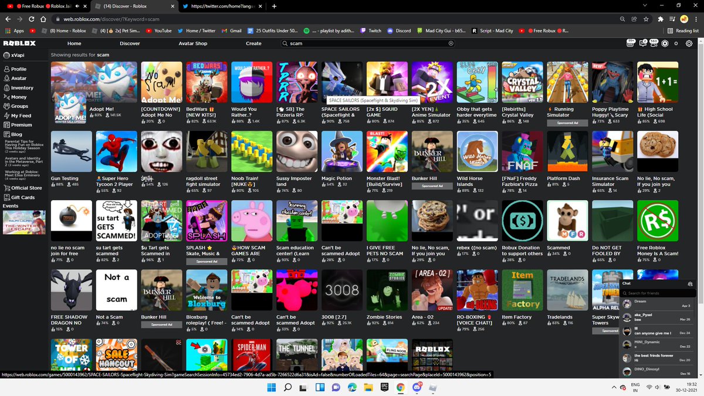Viewport: 704px width, 396px height.
Task: Open the Premium sidebar icon
Action: [6, 125]
